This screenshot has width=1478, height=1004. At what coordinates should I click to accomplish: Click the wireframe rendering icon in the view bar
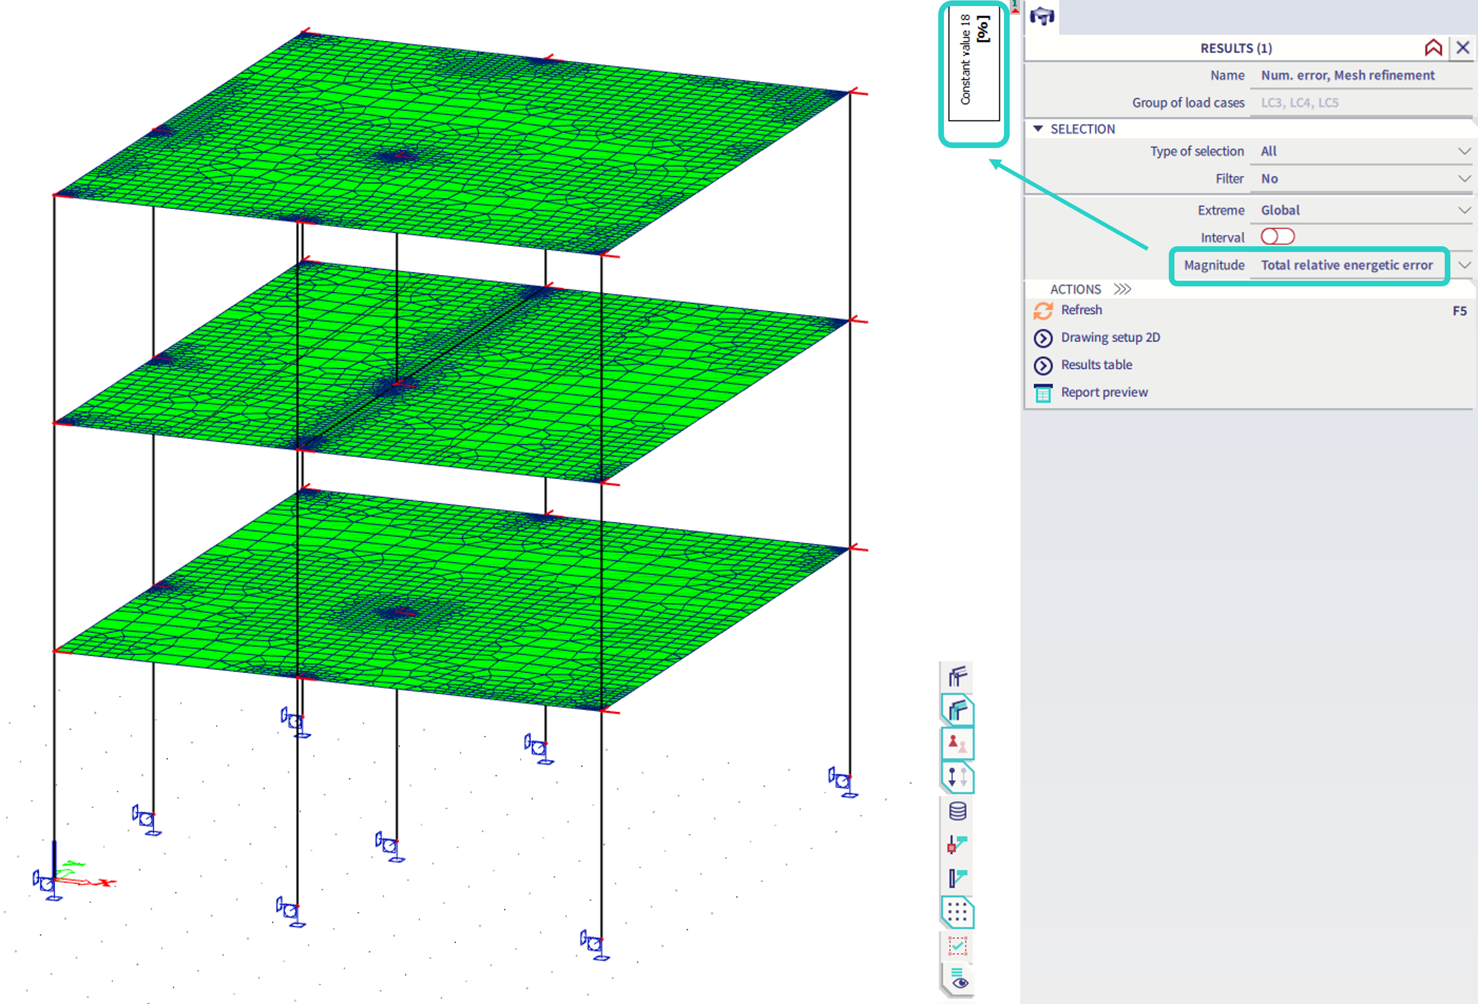point(957,676)
